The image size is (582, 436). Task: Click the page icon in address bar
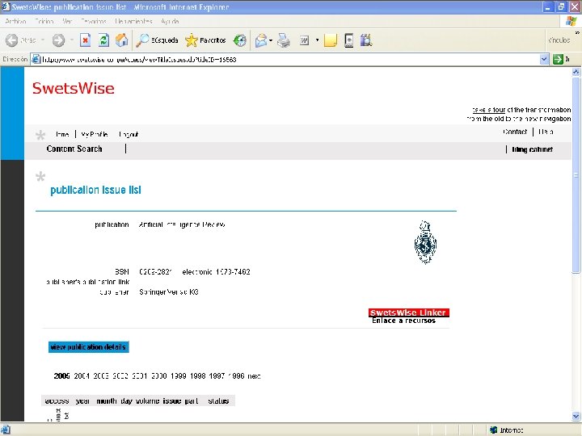pyautogui.click(x=36, y=59)
